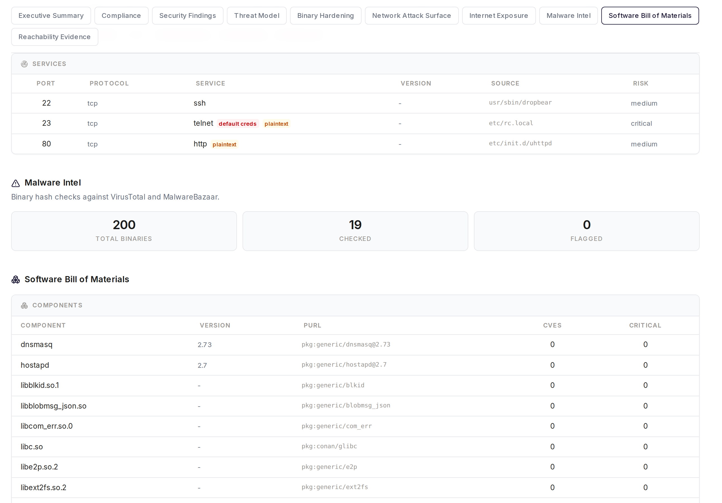
Task: Click port number 80
Action: 46,144
